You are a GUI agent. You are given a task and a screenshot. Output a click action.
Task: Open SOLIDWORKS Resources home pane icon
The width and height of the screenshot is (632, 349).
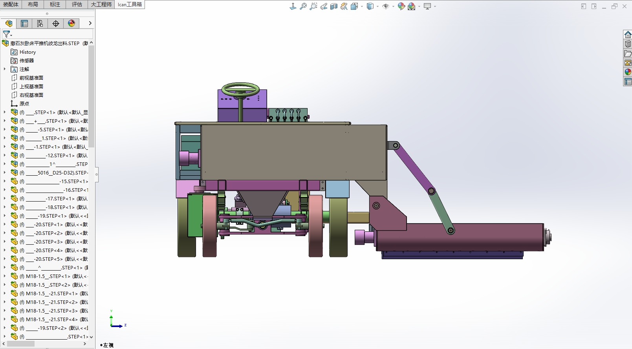(x=628, y=35)
